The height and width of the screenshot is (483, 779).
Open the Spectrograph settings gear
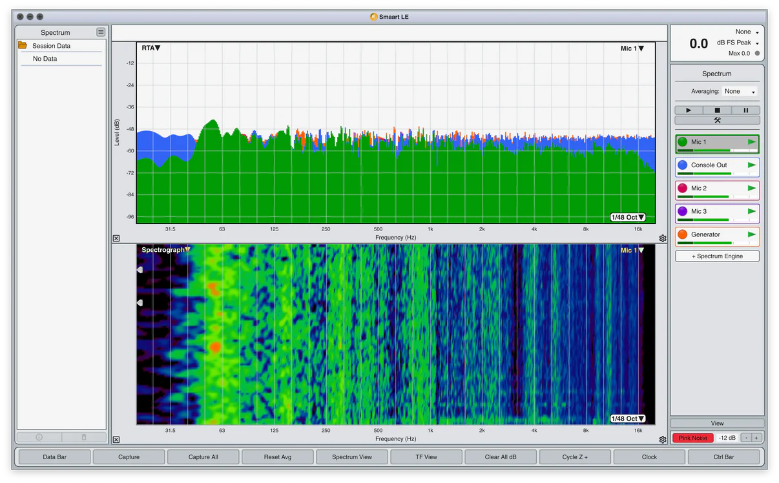point(663,440)
